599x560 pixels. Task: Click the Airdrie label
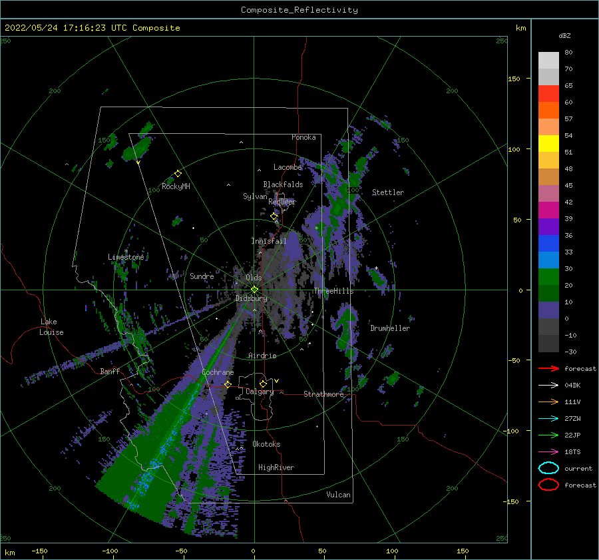pyautogui.click(x=262, y=356)
